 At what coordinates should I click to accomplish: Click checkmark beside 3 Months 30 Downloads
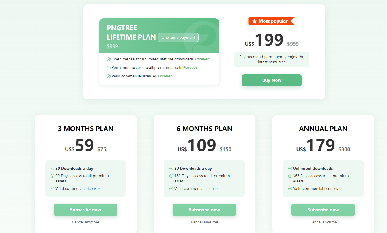[52, 169]
